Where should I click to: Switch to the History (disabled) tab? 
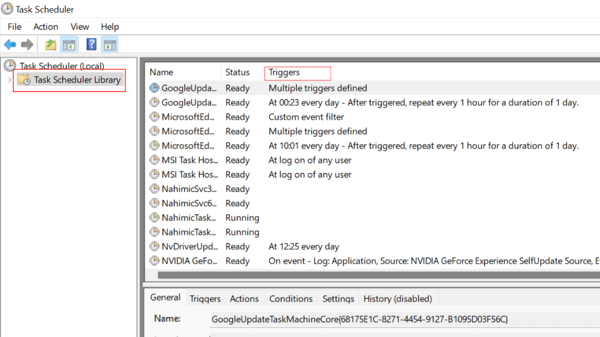(397, 298)
